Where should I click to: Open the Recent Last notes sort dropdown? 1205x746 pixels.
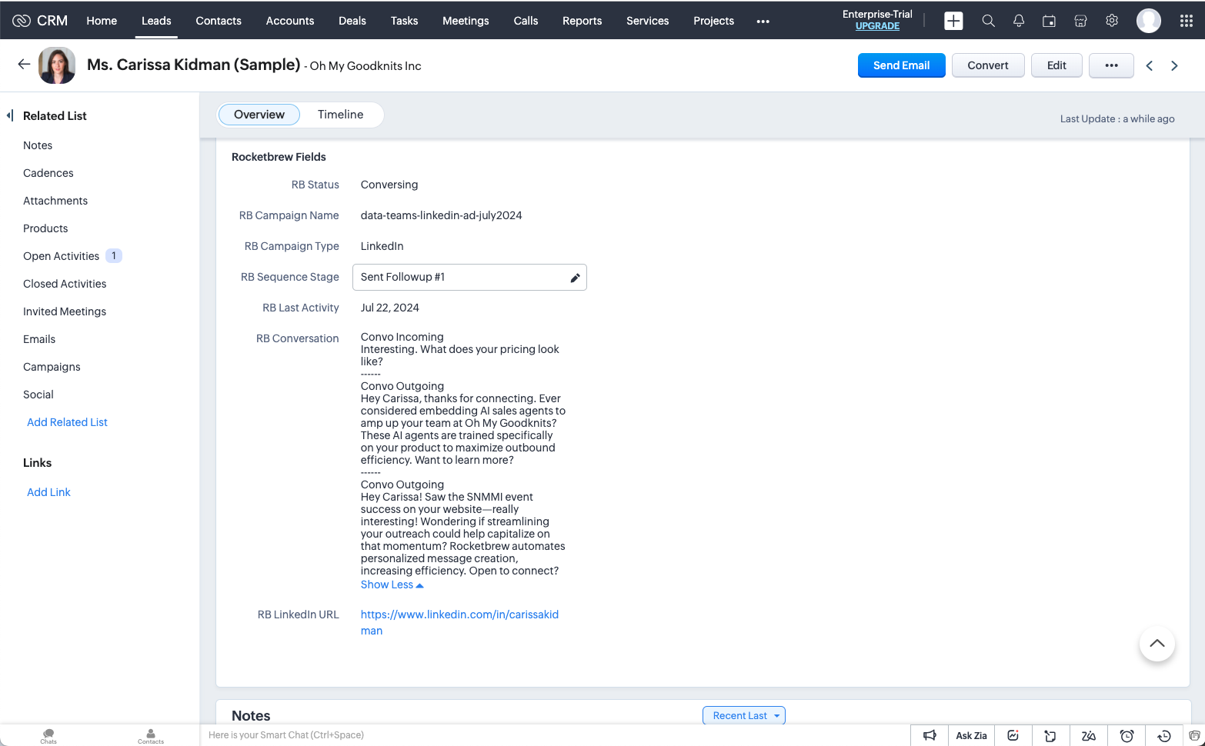(744, 716)
